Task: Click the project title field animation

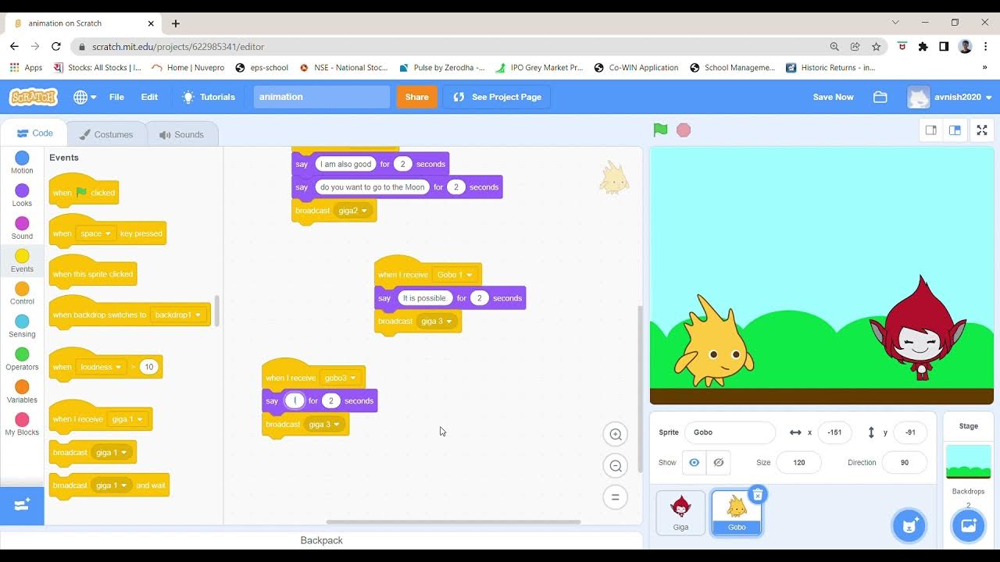Action: [x=321, y=97]
